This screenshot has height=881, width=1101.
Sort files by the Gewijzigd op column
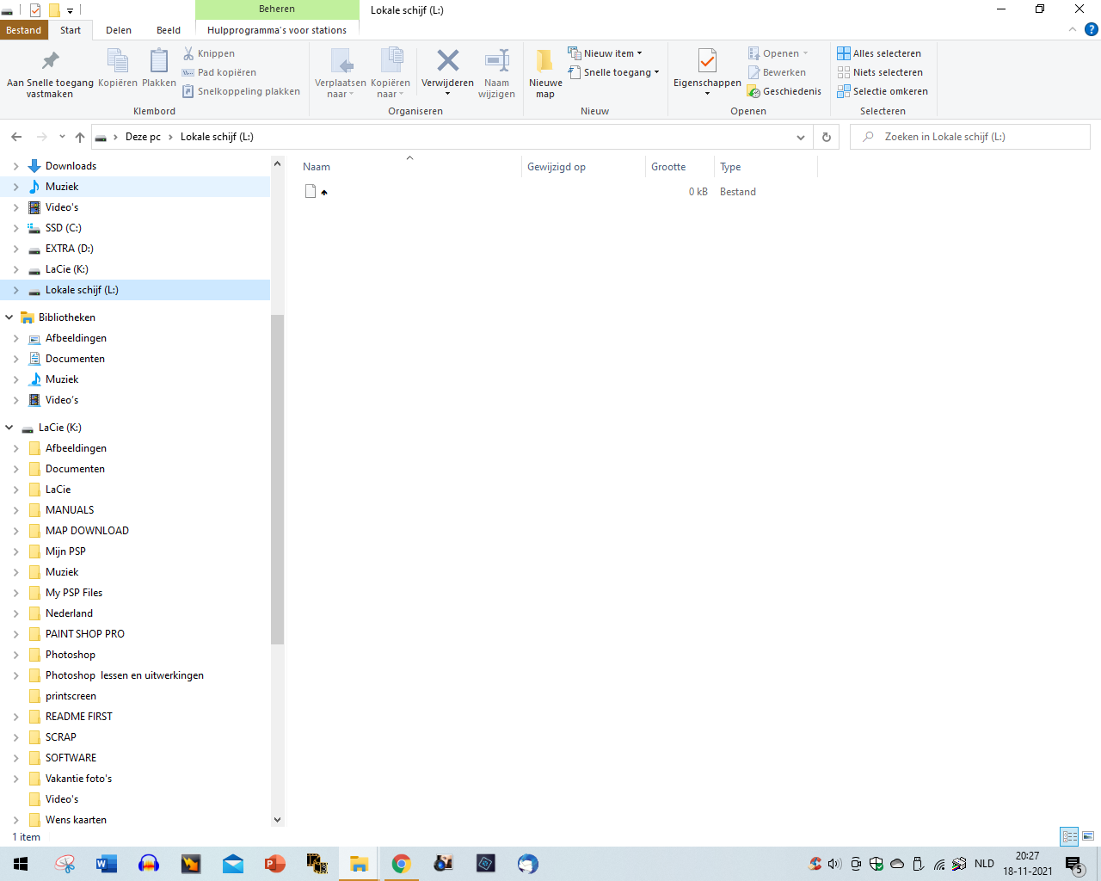557,167
